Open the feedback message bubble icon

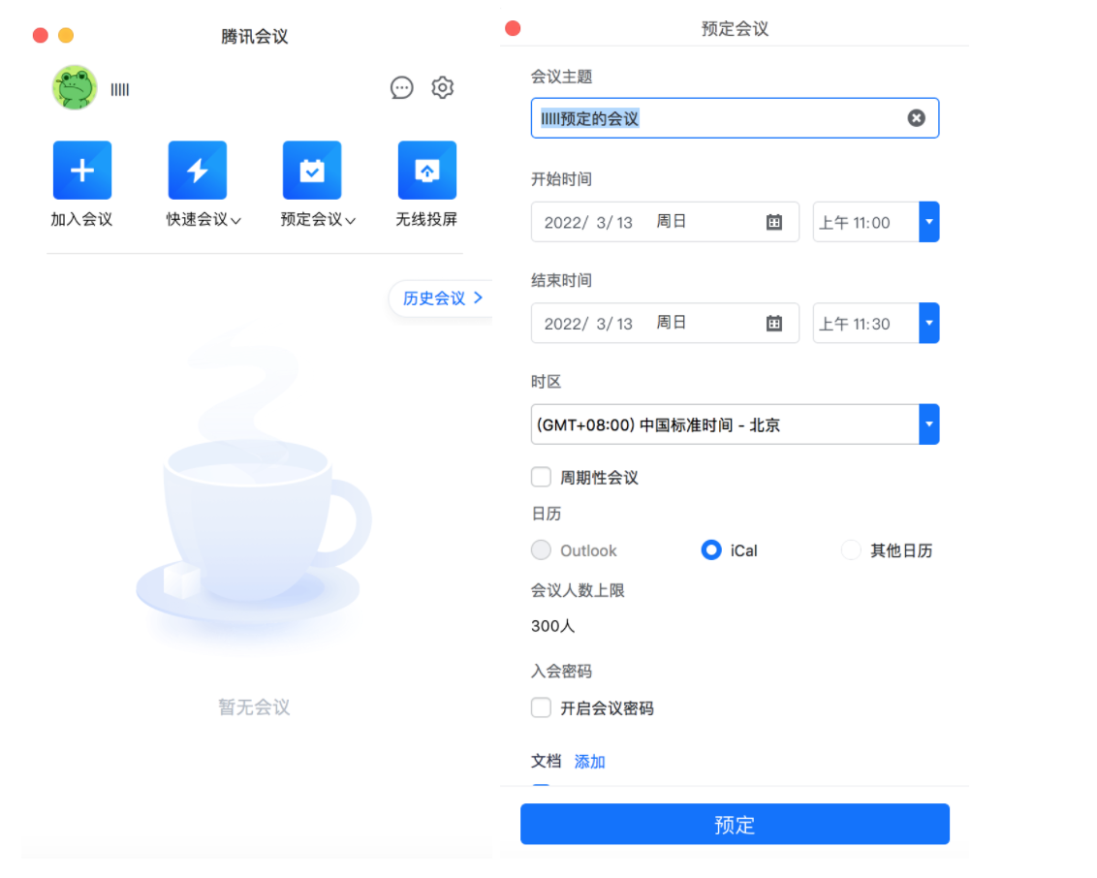click(401, 87)
